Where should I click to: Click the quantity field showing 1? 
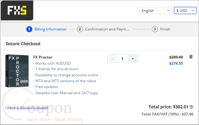[122, 58]
